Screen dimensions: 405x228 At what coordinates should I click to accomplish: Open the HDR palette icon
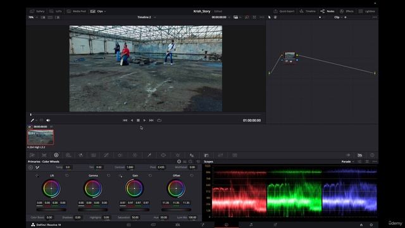pos(68,155)
